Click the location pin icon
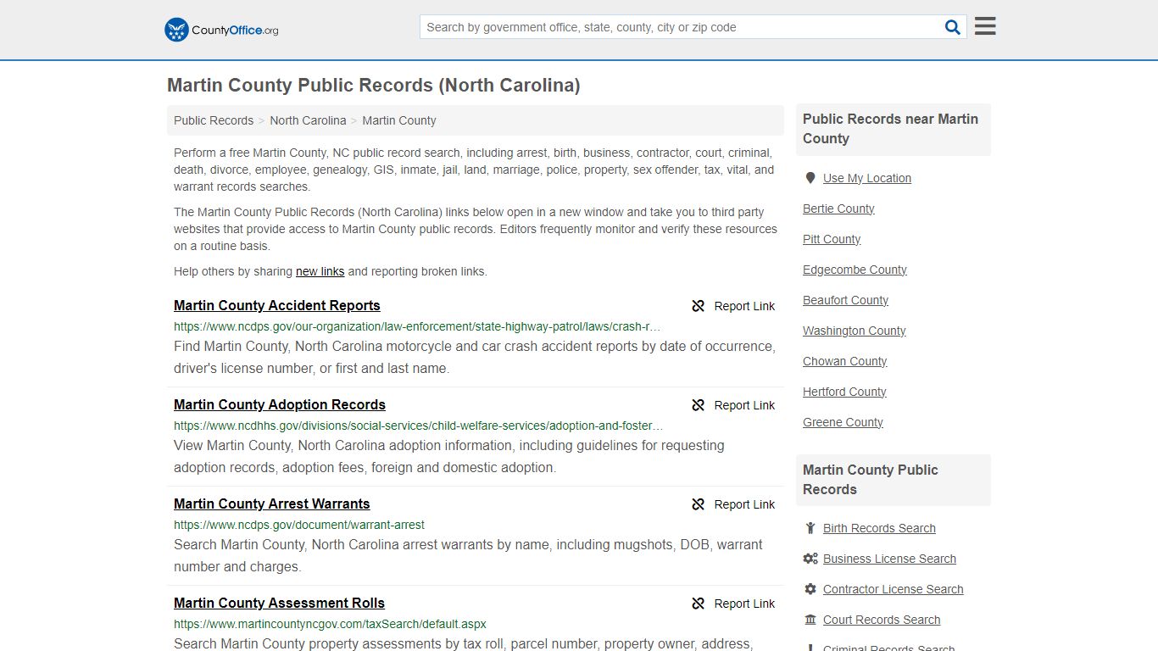Image resolution: width=1158 pixels, height=651 pixels. [x=810, y=178]
